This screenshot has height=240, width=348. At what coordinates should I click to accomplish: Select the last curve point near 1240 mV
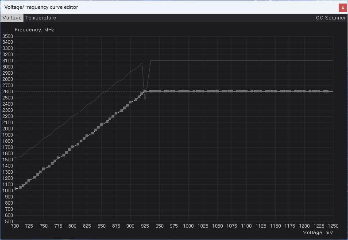pos(327,91)
